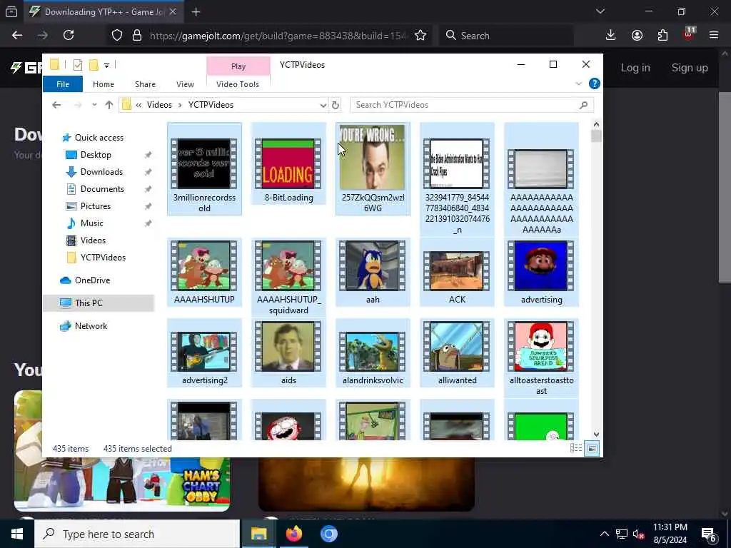Viewport: 731px width, 548px height.
Task: Open YCTPVideos in navigation pane
Action: pos(103,257)
